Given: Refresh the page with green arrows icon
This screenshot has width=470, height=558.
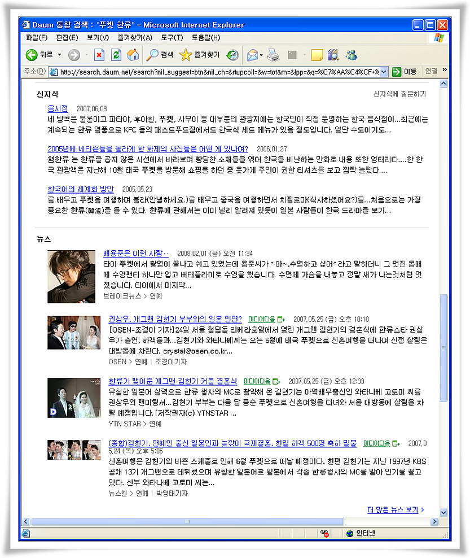Looking at the screenshot, I should pos(116,55).
